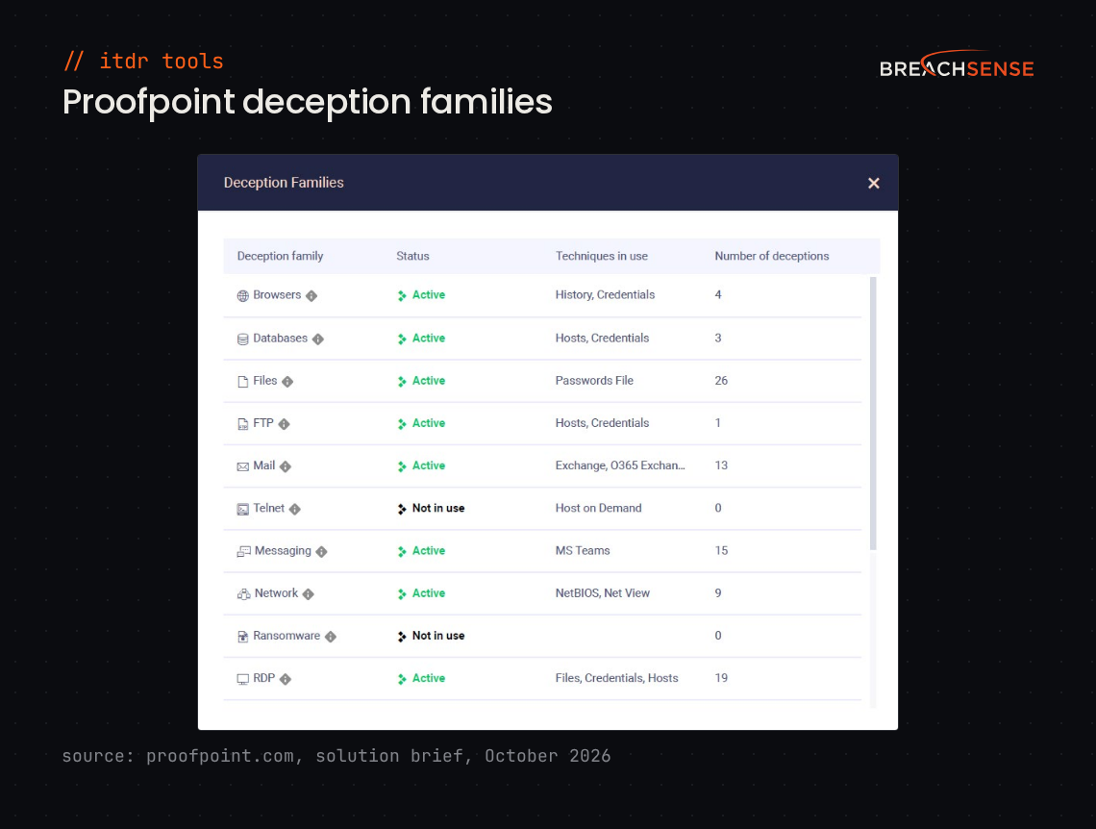Open the info diamond next to Messaging
This screenshot has height=829, width=1096.
pyautogui.click(x=321, y=552)
